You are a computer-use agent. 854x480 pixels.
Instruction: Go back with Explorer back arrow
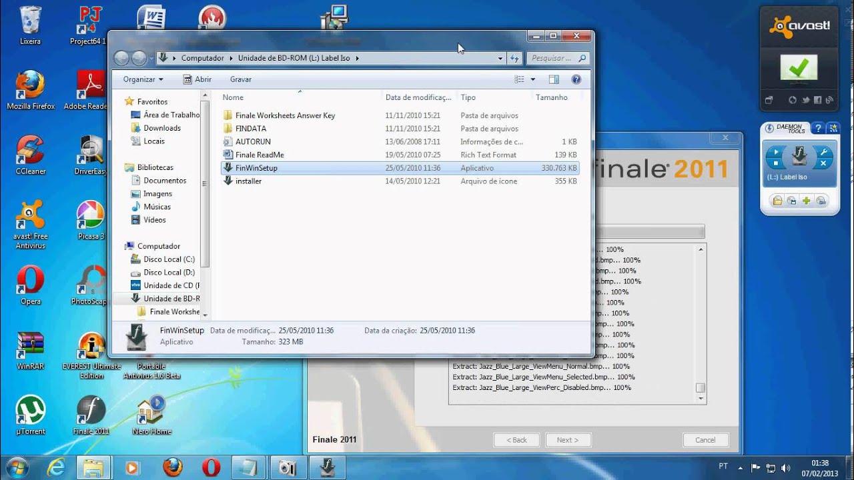121,59
